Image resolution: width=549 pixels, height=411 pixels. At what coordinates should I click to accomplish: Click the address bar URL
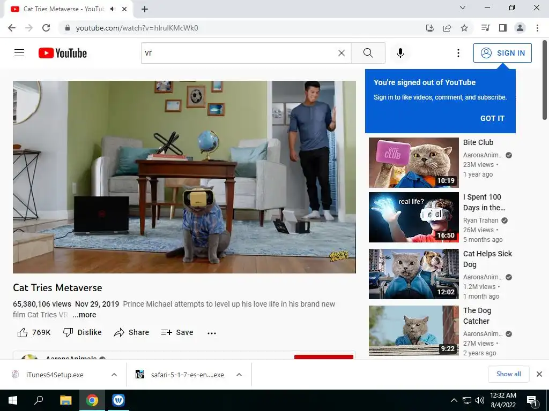(x=137, y=28)
